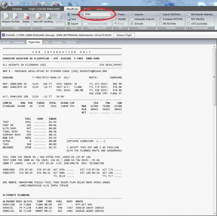Image resolution: width=217 pixels, height=216 pixels.
Task: Toggle Airport NOTAMs checkbox
Action: (x=160, y=14)
